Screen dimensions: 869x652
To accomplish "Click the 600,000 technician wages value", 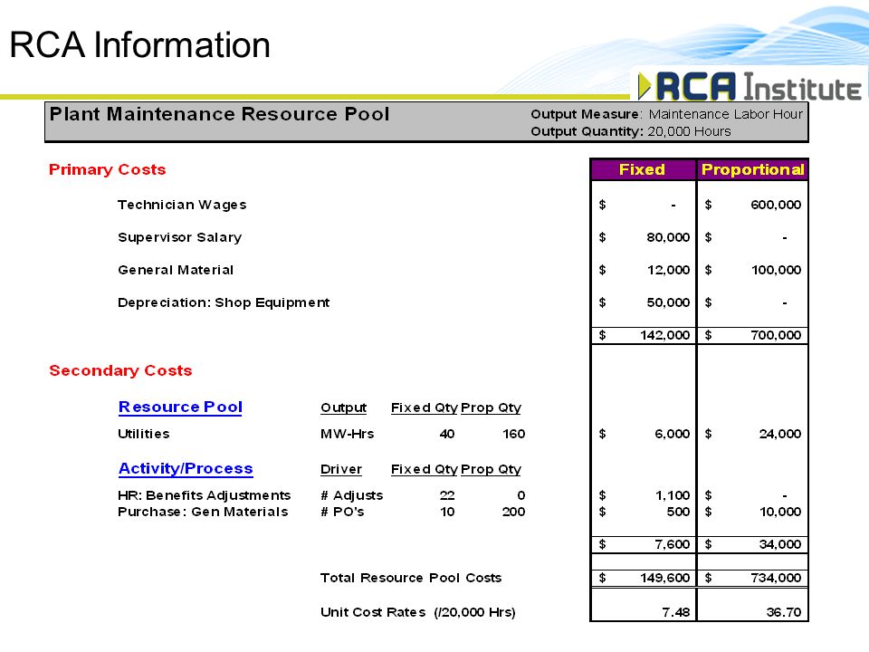I will (776, 205).
